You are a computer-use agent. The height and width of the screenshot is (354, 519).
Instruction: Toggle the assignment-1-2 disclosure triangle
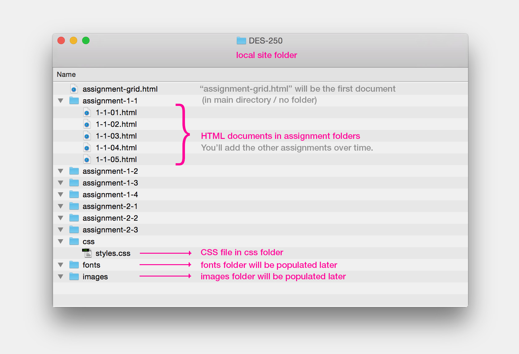coord(61,171)
